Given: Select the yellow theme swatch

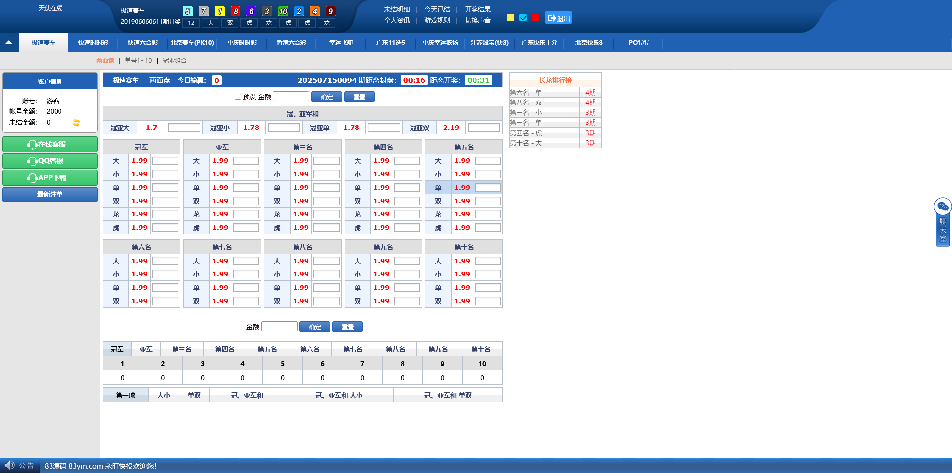Looking at the screenshot, I should pyautogui.click(x=510, y=18).
